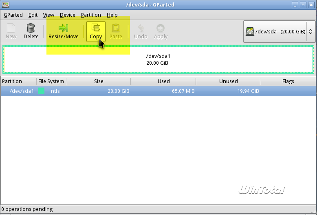Click the 20.00 GiB size cell
This screenshot has height=215, width=317.
pos(119,91)
